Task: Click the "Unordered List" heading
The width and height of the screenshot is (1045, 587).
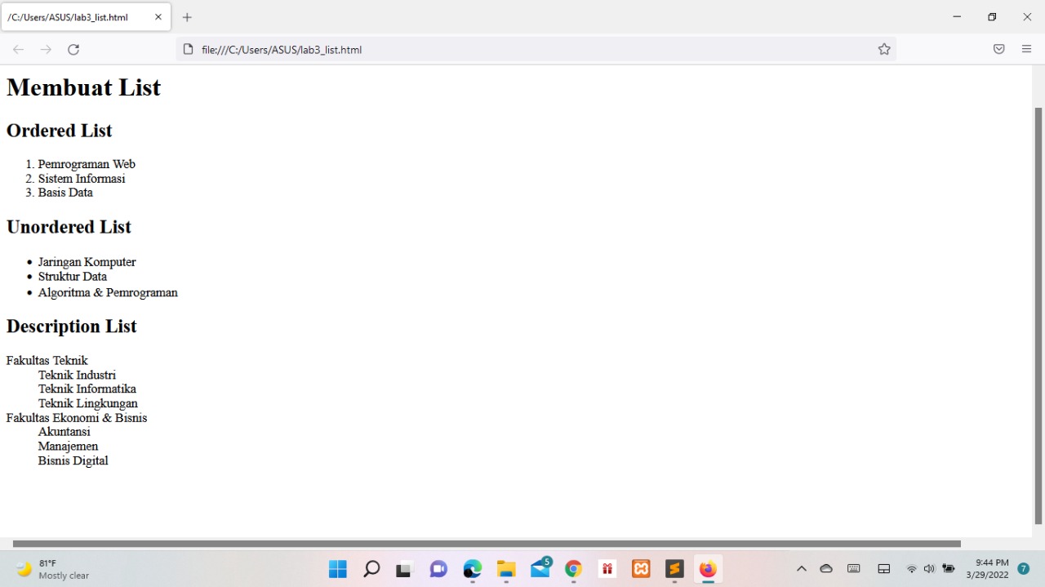Action: pyautogui.click(x=69, y=227)
